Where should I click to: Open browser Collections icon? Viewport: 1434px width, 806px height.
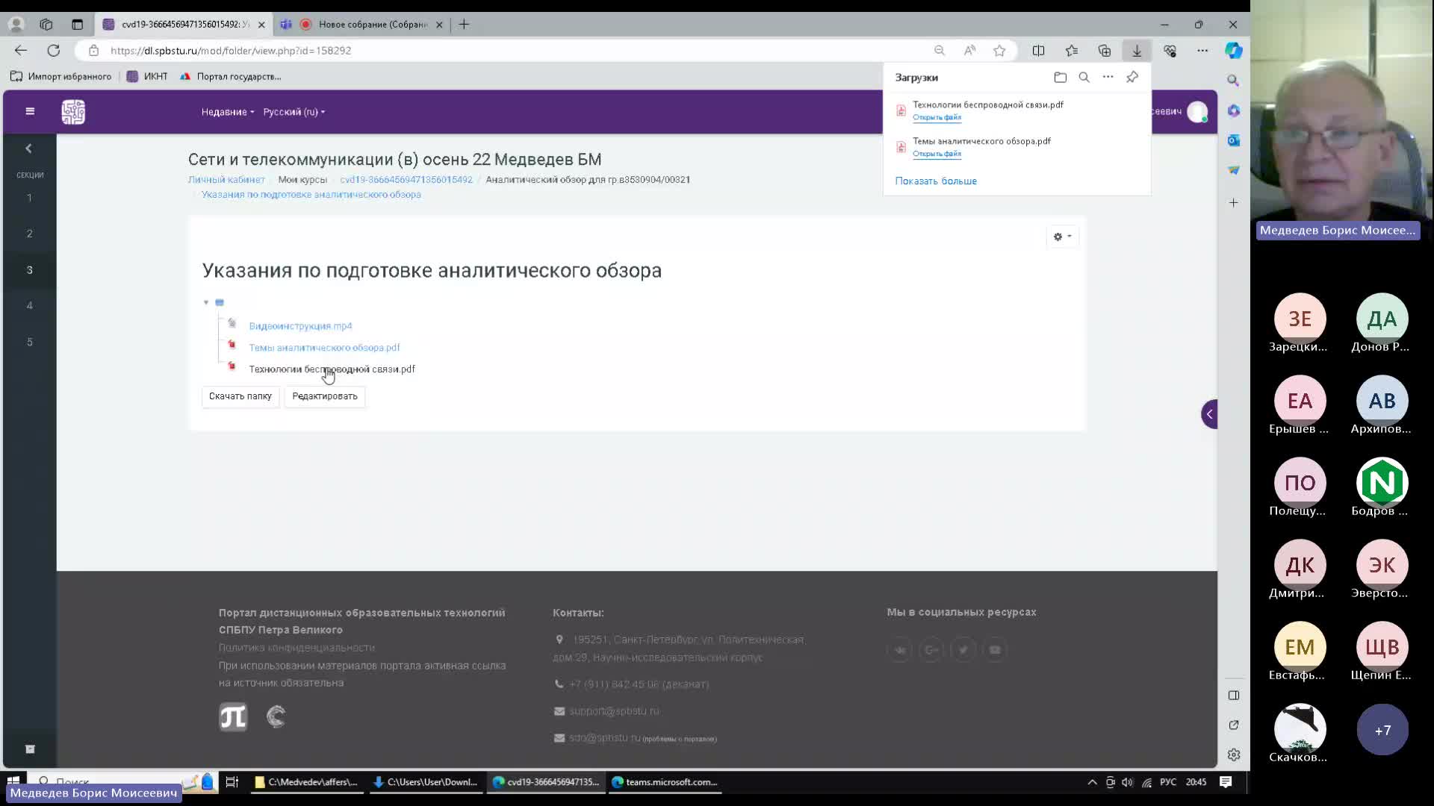coord(1105,50)
